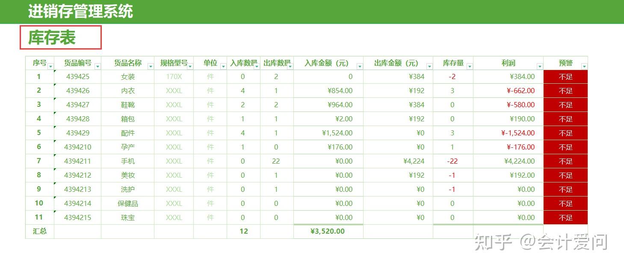Select the ¥4,224.00 profit cell
The height and width of the screenshot is (267, 624).
tap(509, 161)
